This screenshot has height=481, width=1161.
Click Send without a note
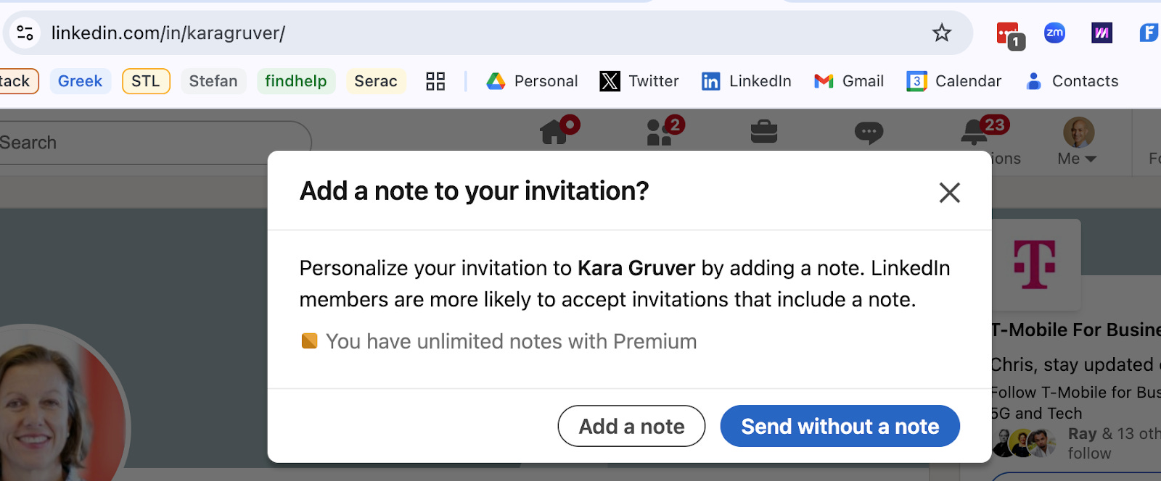(x=840, y=426)
